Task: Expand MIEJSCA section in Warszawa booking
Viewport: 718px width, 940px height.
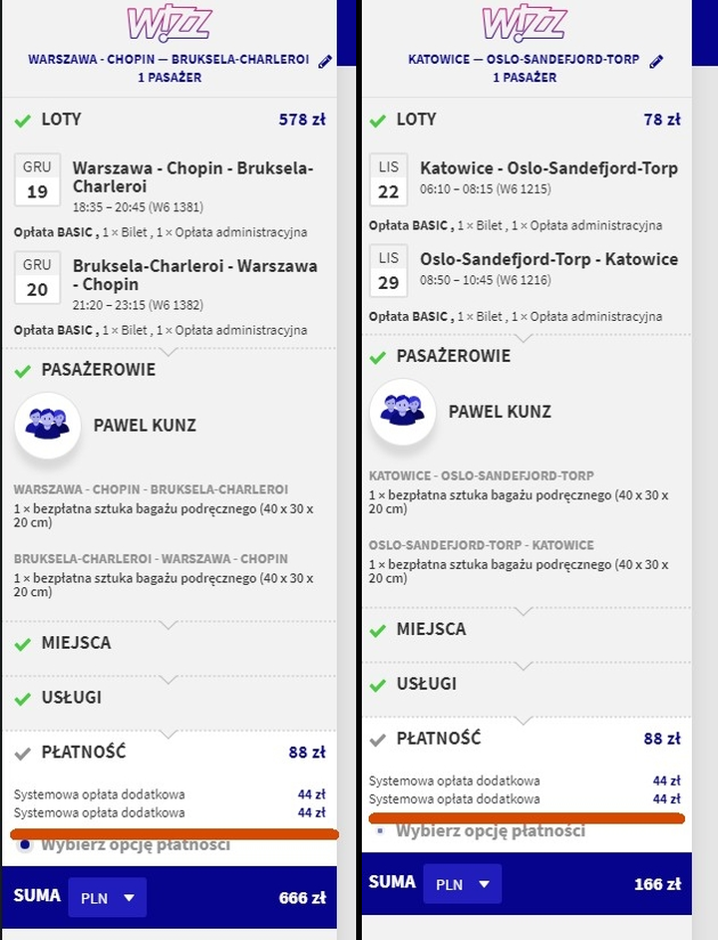Action: tap(170, 643)
